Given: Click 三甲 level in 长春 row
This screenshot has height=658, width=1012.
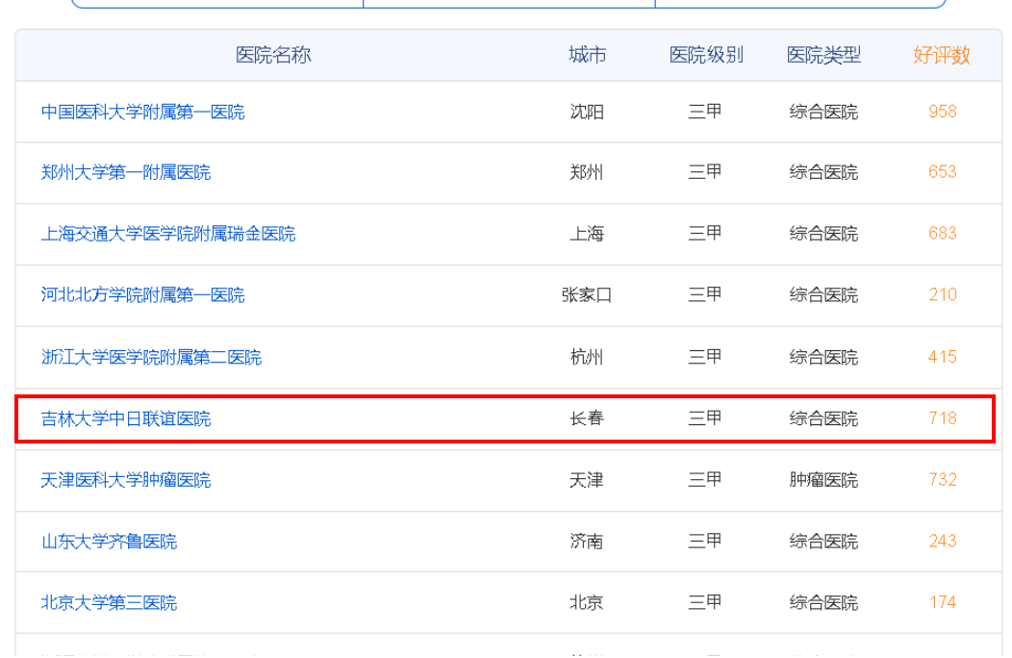Looking at the screenshot, I should (x=705, y=418).
